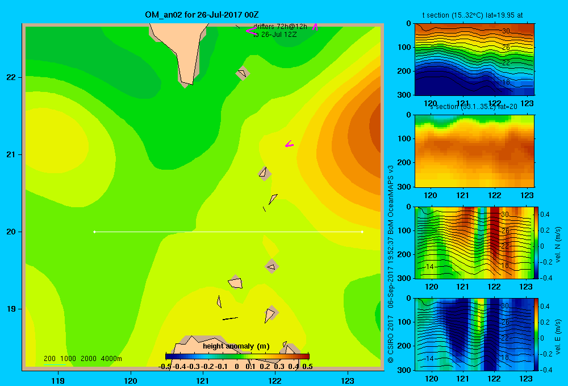568x386 pixels.
Task: Click the island just south of the white section line
Action: click(x=272, y=267)
